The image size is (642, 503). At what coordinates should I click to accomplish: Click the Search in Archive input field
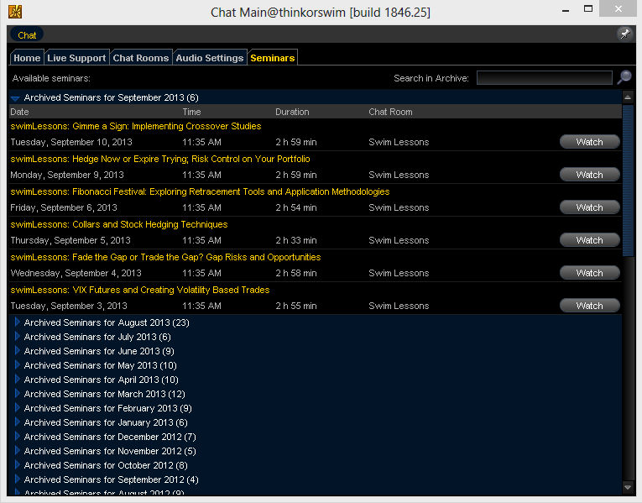coord(544,78)
